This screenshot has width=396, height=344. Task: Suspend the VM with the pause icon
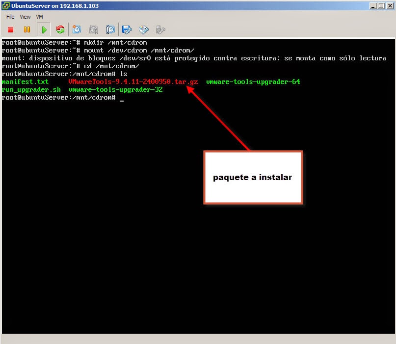pyautogui.click(x=27, y=30)
